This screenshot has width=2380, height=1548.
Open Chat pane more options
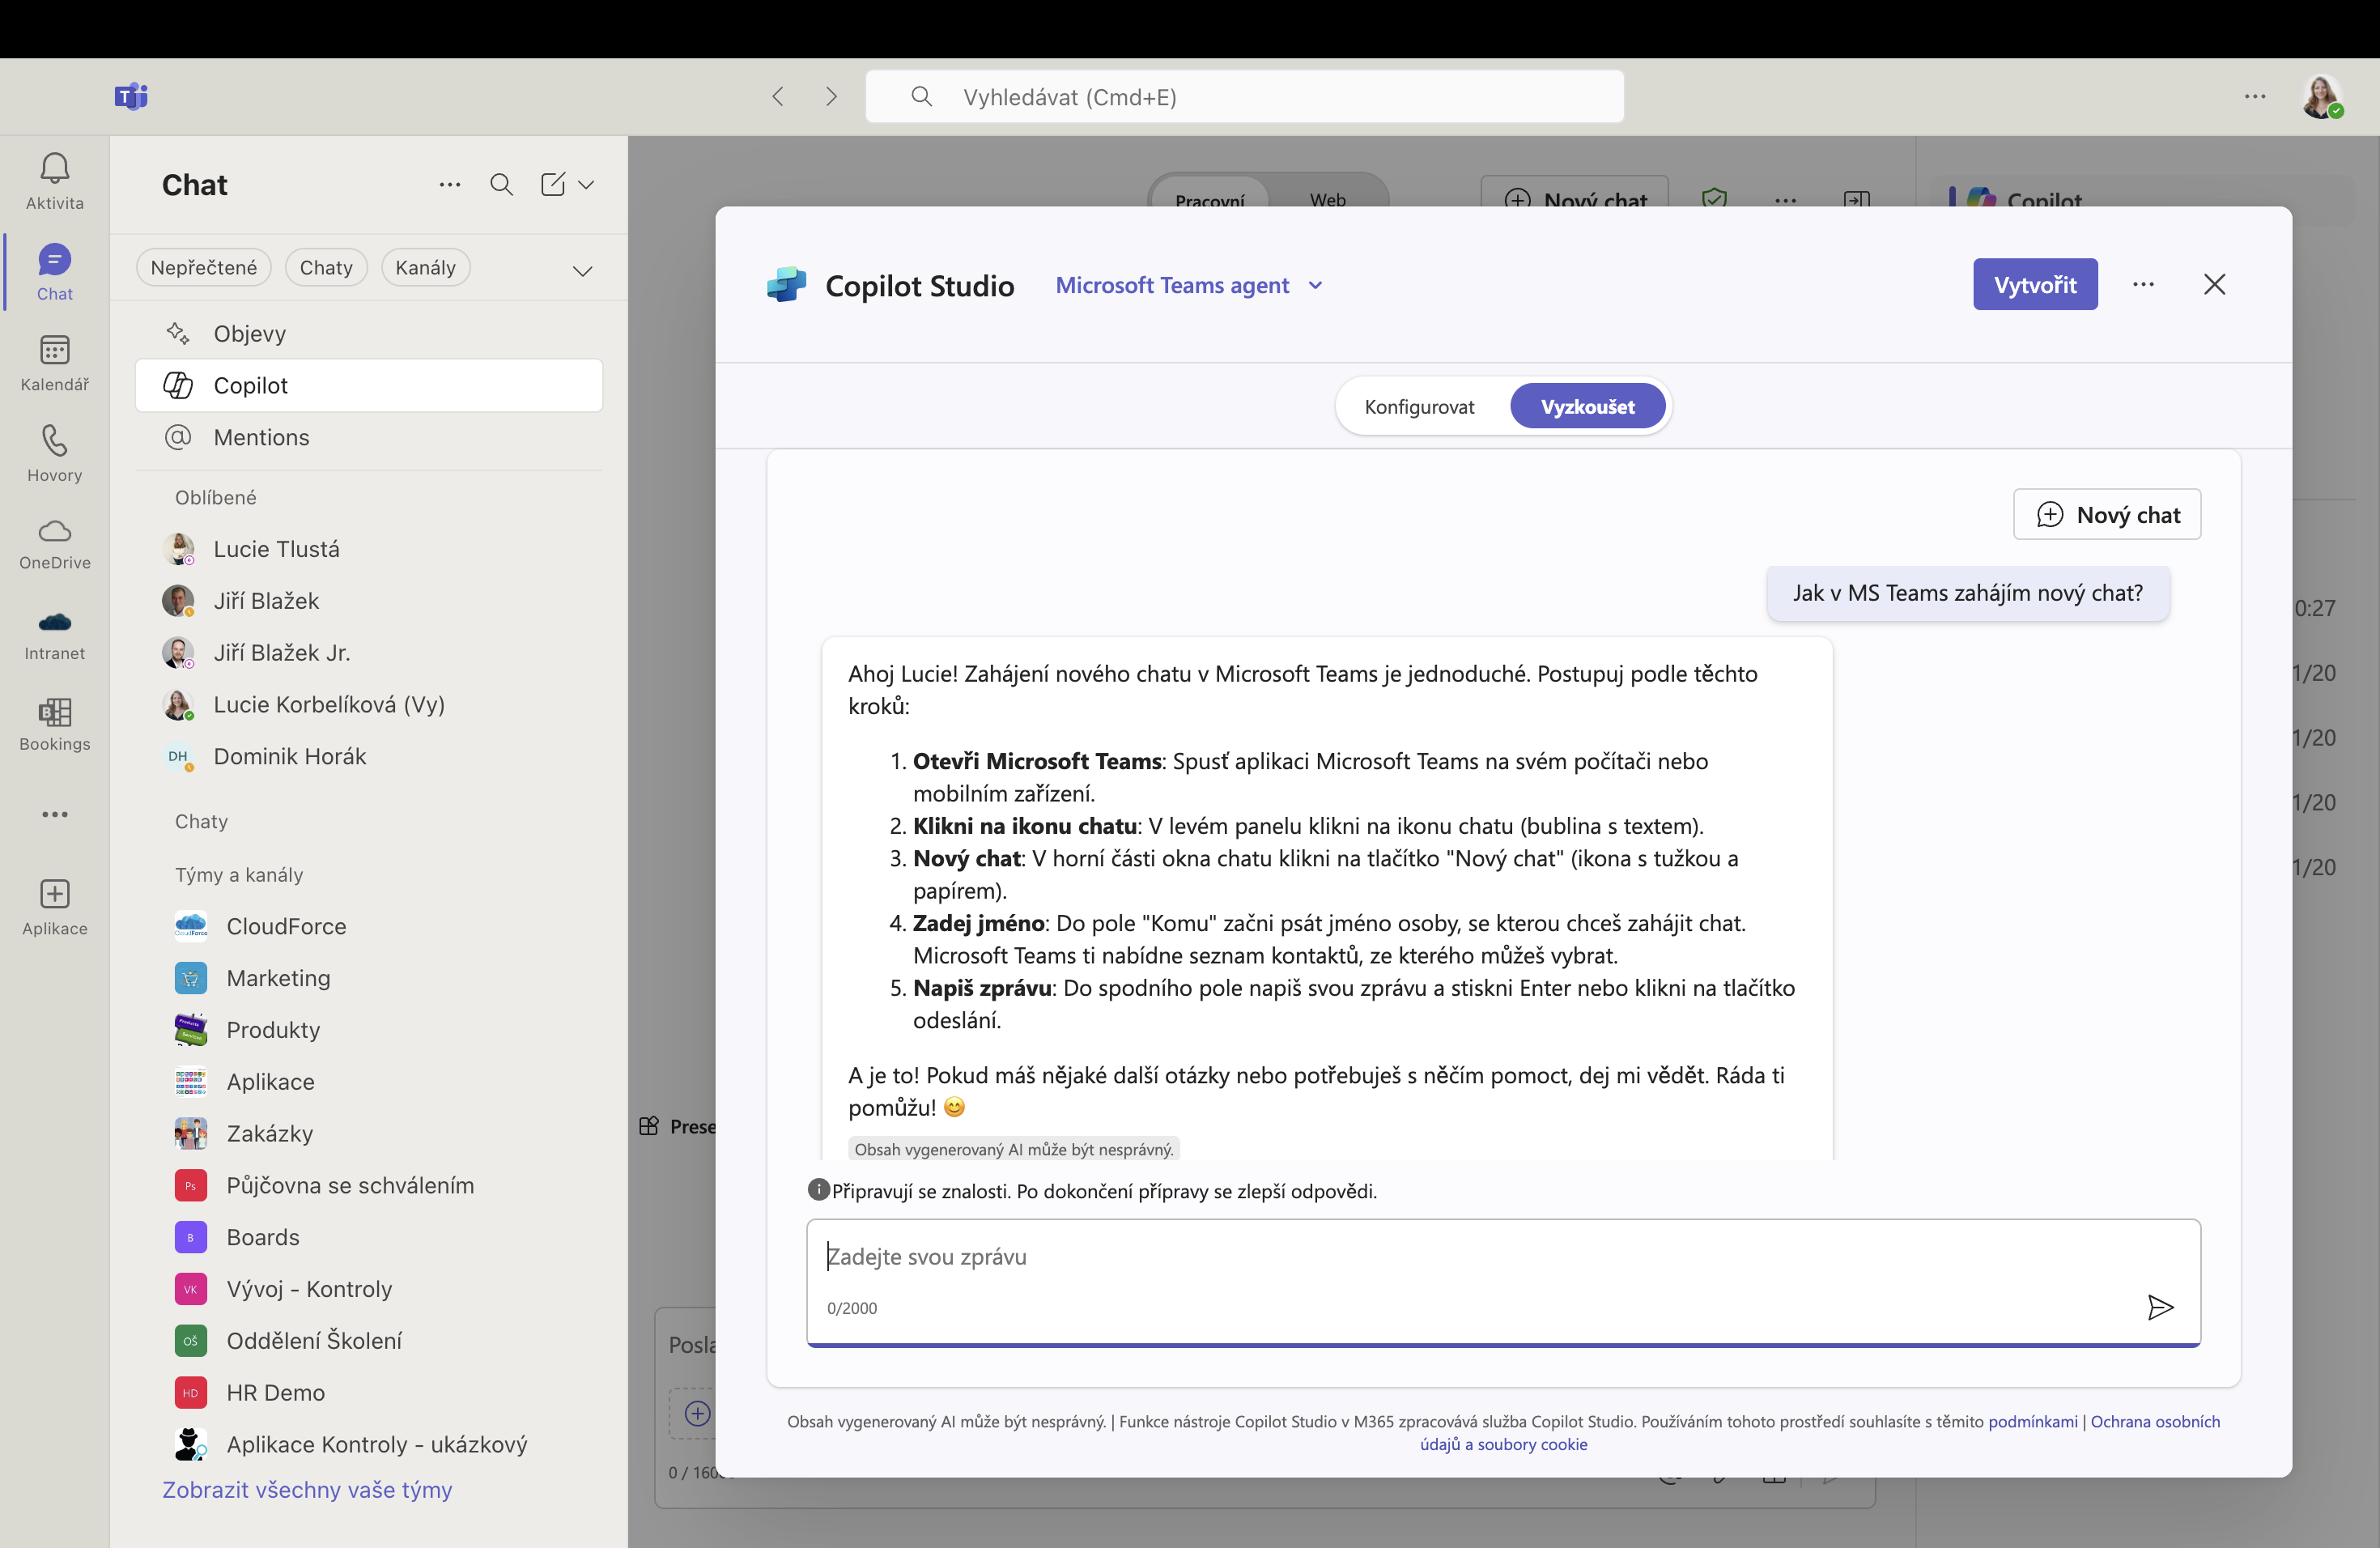coord(450,184)
